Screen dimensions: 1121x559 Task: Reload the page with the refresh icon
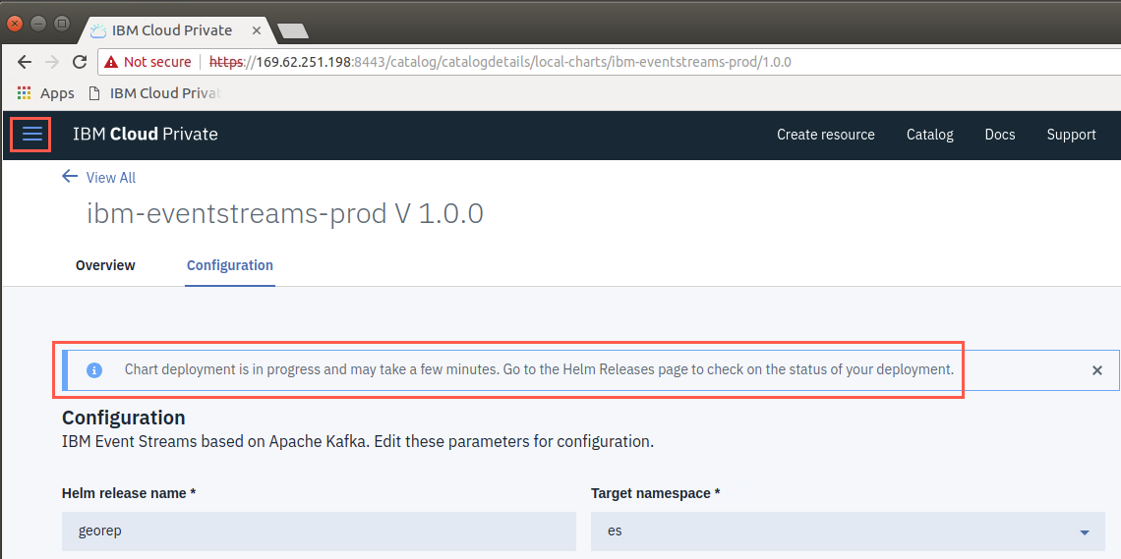(80, 62)
